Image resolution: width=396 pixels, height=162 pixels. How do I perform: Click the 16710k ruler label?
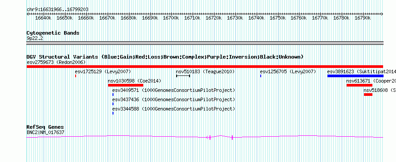[193, 18]
